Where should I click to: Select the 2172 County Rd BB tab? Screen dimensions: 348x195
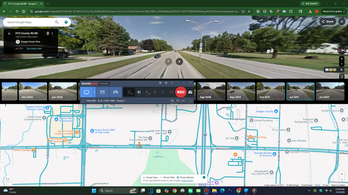tap(23, 3)
